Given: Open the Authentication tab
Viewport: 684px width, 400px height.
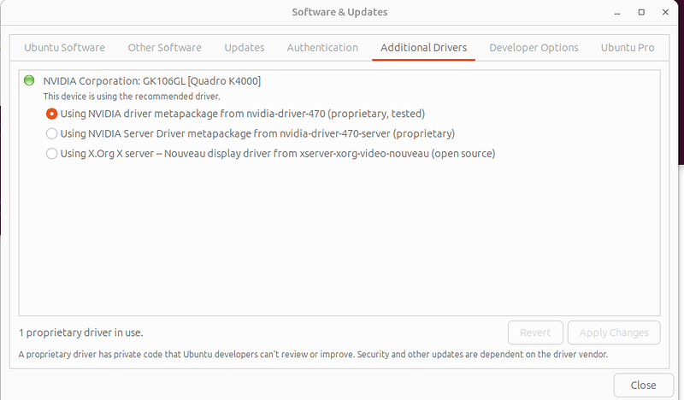Looking at the screenshot, I should 322,48.
